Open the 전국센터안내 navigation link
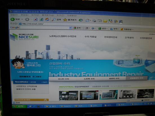 coord(111,37)
